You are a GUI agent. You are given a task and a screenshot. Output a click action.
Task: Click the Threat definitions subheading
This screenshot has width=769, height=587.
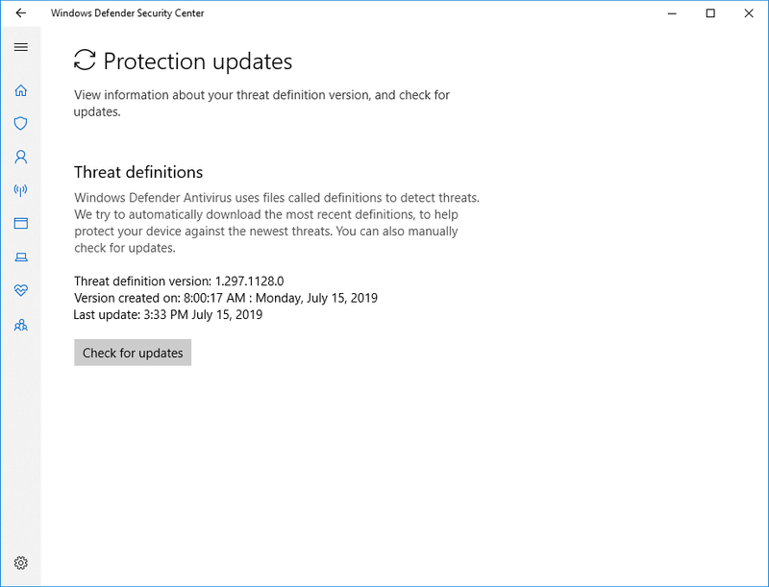(x=138, y=172)
